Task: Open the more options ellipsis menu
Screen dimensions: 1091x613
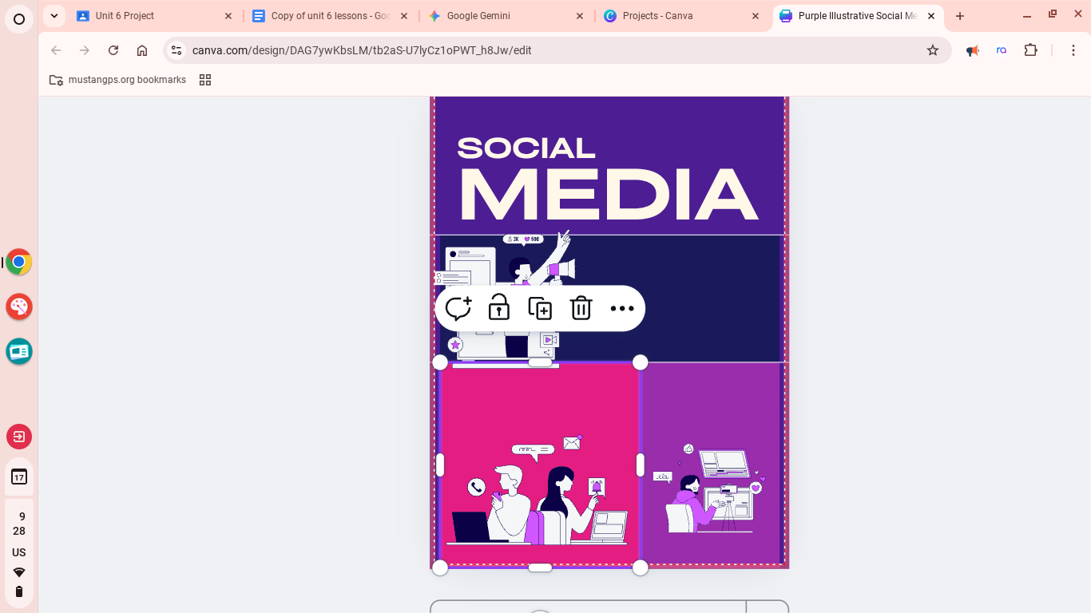Action: coord(621,308)
